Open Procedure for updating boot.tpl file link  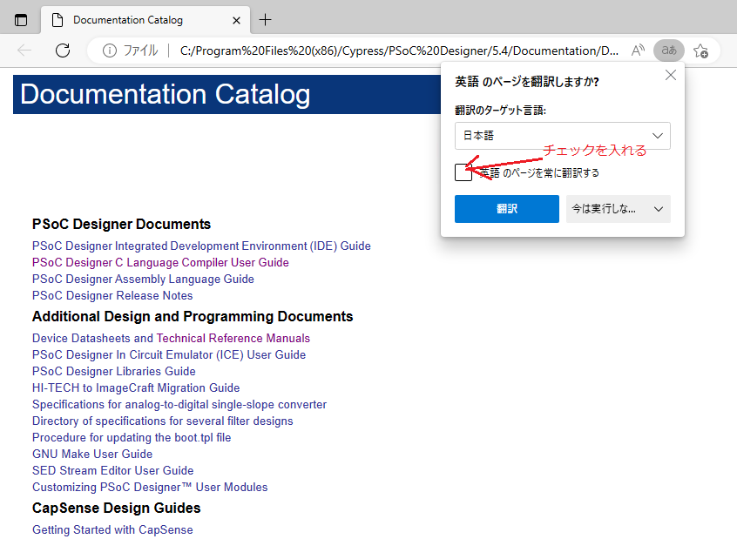132,437
